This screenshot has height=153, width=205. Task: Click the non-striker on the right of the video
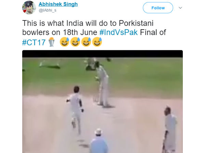click(170, 130)
